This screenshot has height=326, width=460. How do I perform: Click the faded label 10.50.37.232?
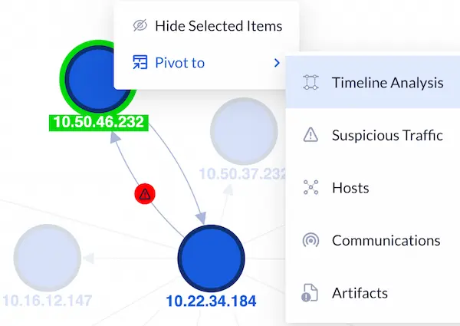242,173
